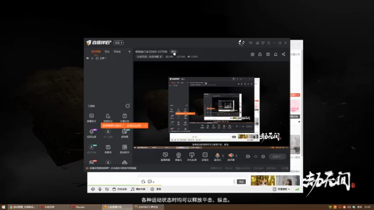Click the green signal strength icon
This screenshot has width=374, height=210.
point(297,189)
